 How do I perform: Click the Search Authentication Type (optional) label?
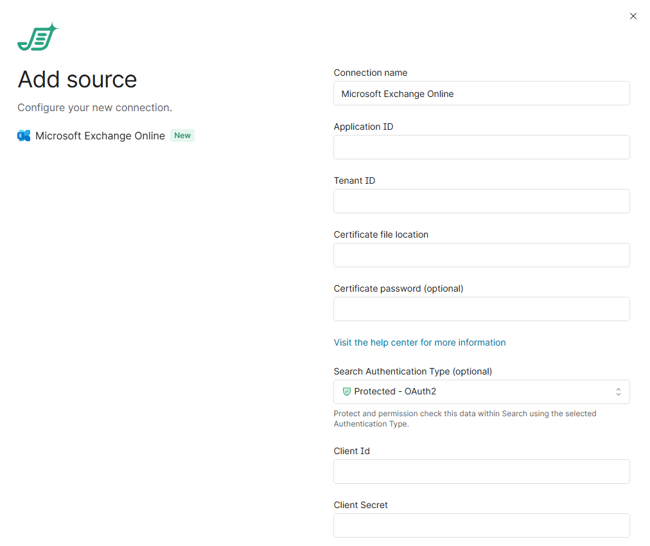coord(412,371)
